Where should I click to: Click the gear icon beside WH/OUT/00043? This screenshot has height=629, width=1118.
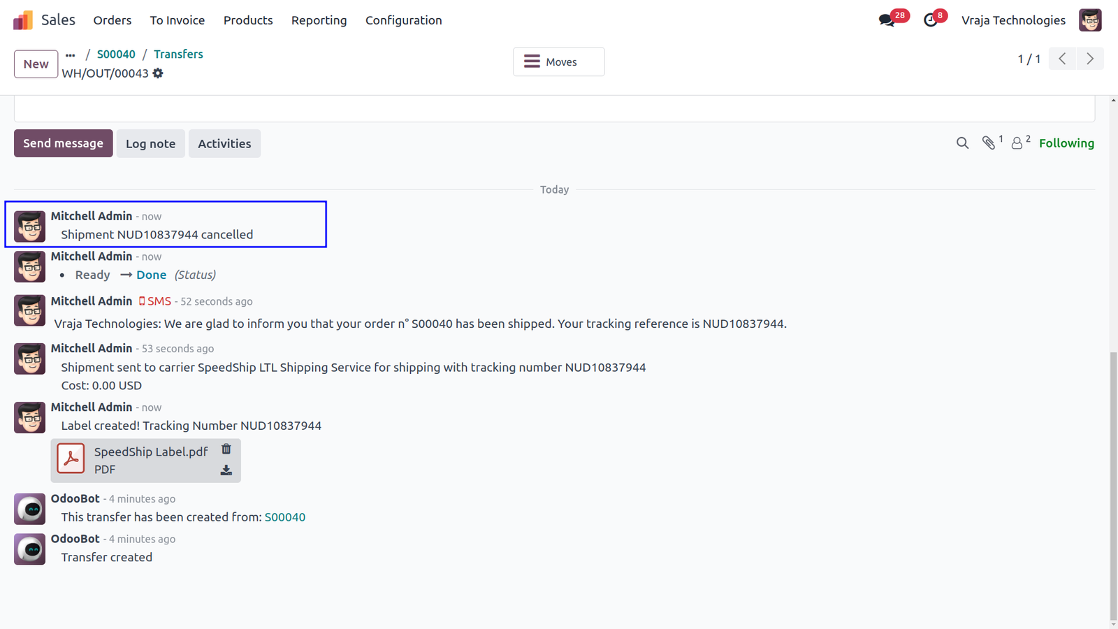point(158,73)
